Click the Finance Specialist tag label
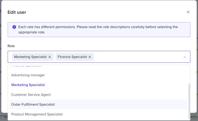The height and width of the screenshot is (121, 198). pyautogui.click(x=72, y=57)
